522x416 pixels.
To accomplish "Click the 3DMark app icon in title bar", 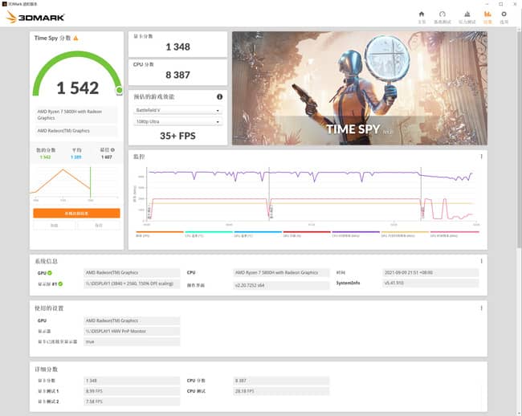I will click(4, 4).
